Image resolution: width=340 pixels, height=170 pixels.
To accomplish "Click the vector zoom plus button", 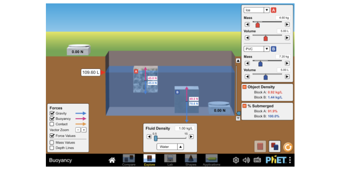I will [x=84, y=130].
